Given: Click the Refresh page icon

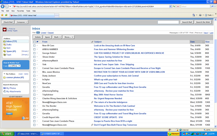Looking at the screenshot, I should (174, 6).
